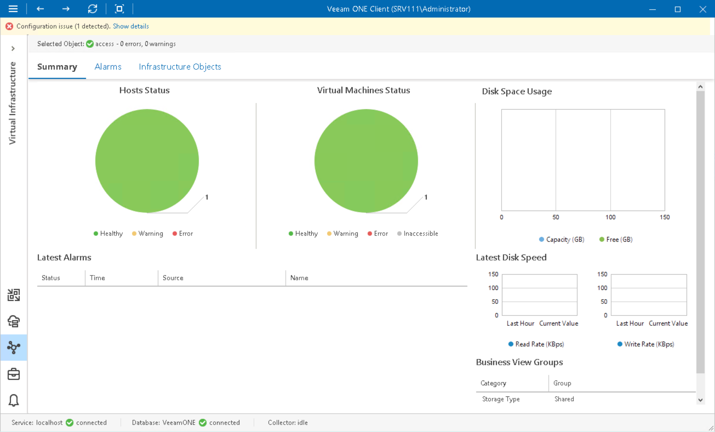Select the Virtual Infrastructure network icon in the sidebar
Image resolution: width=715 pixels, height=432 pixels.
14,348
